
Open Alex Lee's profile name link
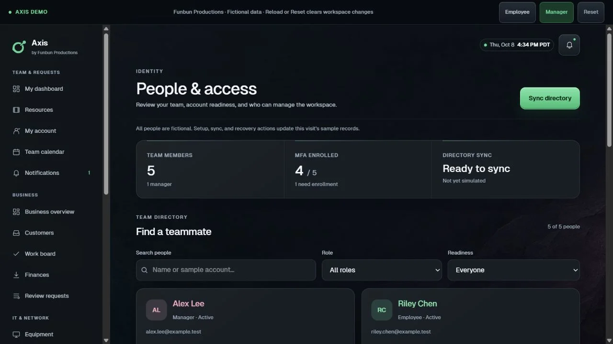tap(188, 303)
